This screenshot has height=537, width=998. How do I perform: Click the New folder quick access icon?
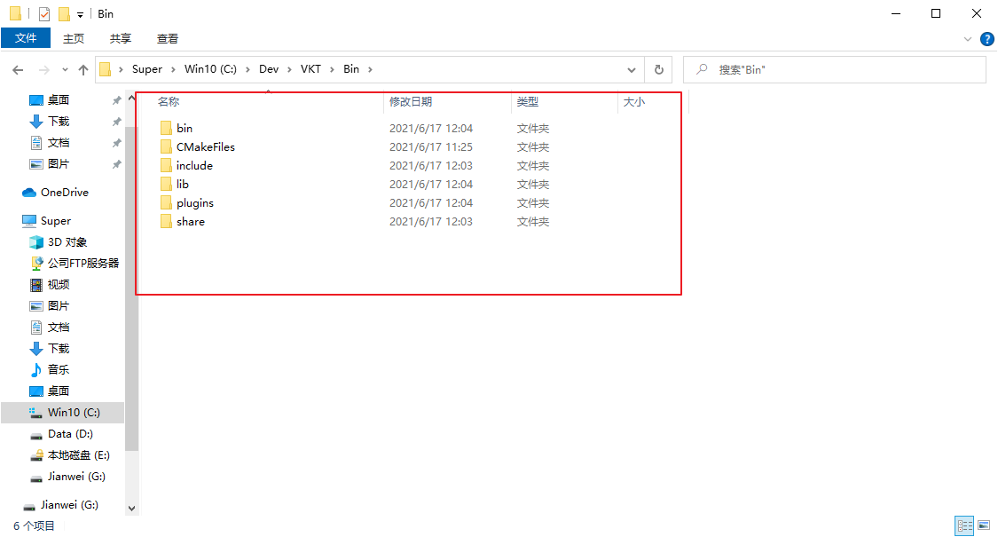click(64, 13)
